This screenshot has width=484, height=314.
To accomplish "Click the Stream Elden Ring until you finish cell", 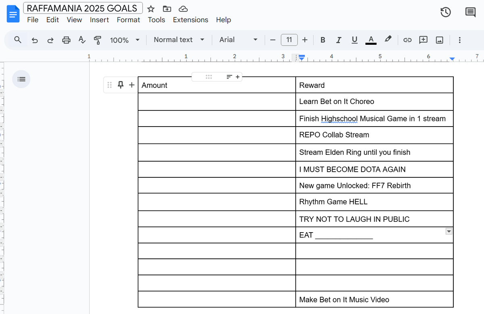I will (x=374, y=152).
